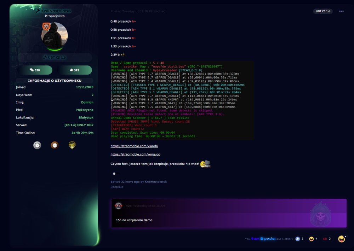354x251 pixels.
Task: Click the UBT CS 1.6 tag beside post options
Action: 323,11
